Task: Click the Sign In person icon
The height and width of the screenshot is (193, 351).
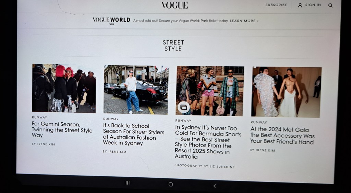Action: 300,5
